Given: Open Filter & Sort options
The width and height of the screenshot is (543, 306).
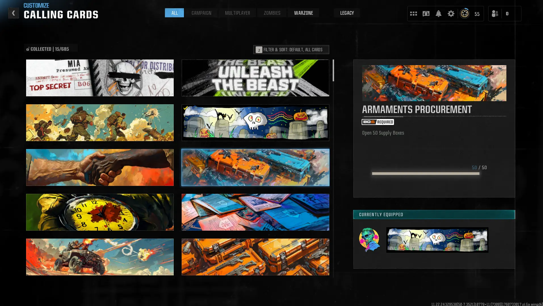Looking at the screenshot, I should (x=291, y=50).
